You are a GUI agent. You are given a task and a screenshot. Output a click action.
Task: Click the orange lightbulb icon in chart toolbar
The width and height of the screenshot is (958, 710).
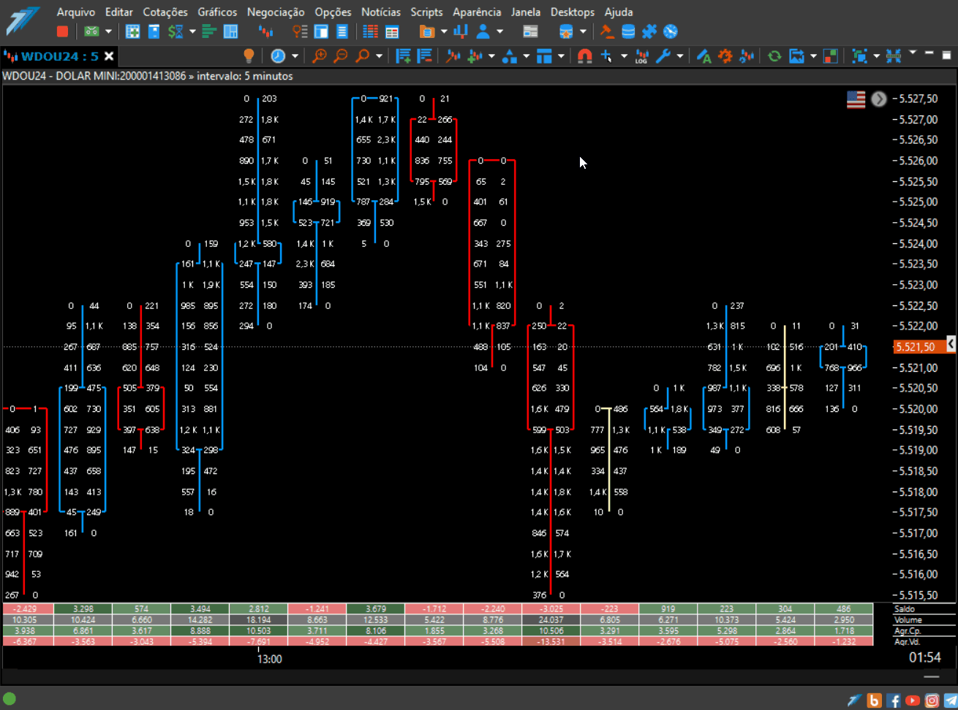coord(249,56)
